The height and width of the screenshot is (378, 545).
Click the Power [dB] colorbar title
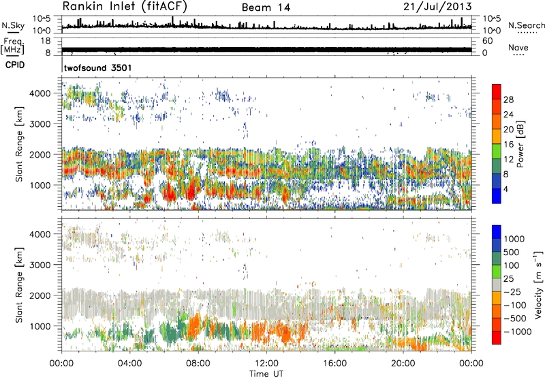coord(520,144)
